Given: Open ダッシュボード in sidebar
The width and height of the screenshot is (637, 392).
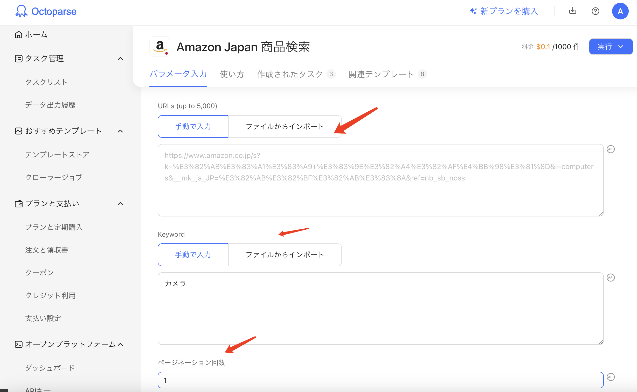Looking at the screenshot, I should point(50,368).
